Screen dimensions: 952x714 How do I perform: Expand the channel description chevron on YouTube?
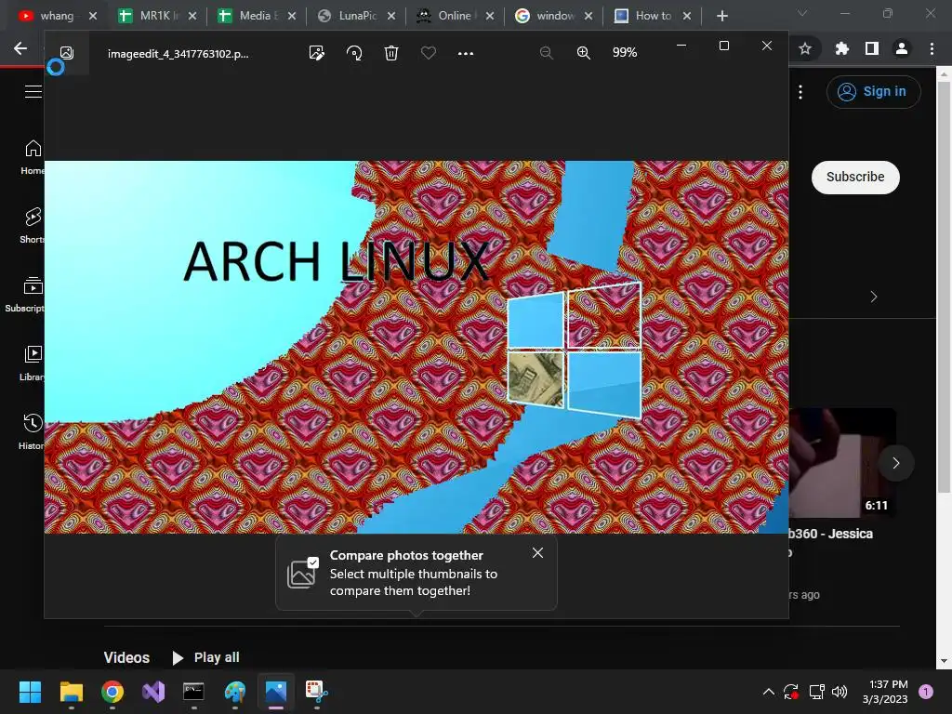874,297
